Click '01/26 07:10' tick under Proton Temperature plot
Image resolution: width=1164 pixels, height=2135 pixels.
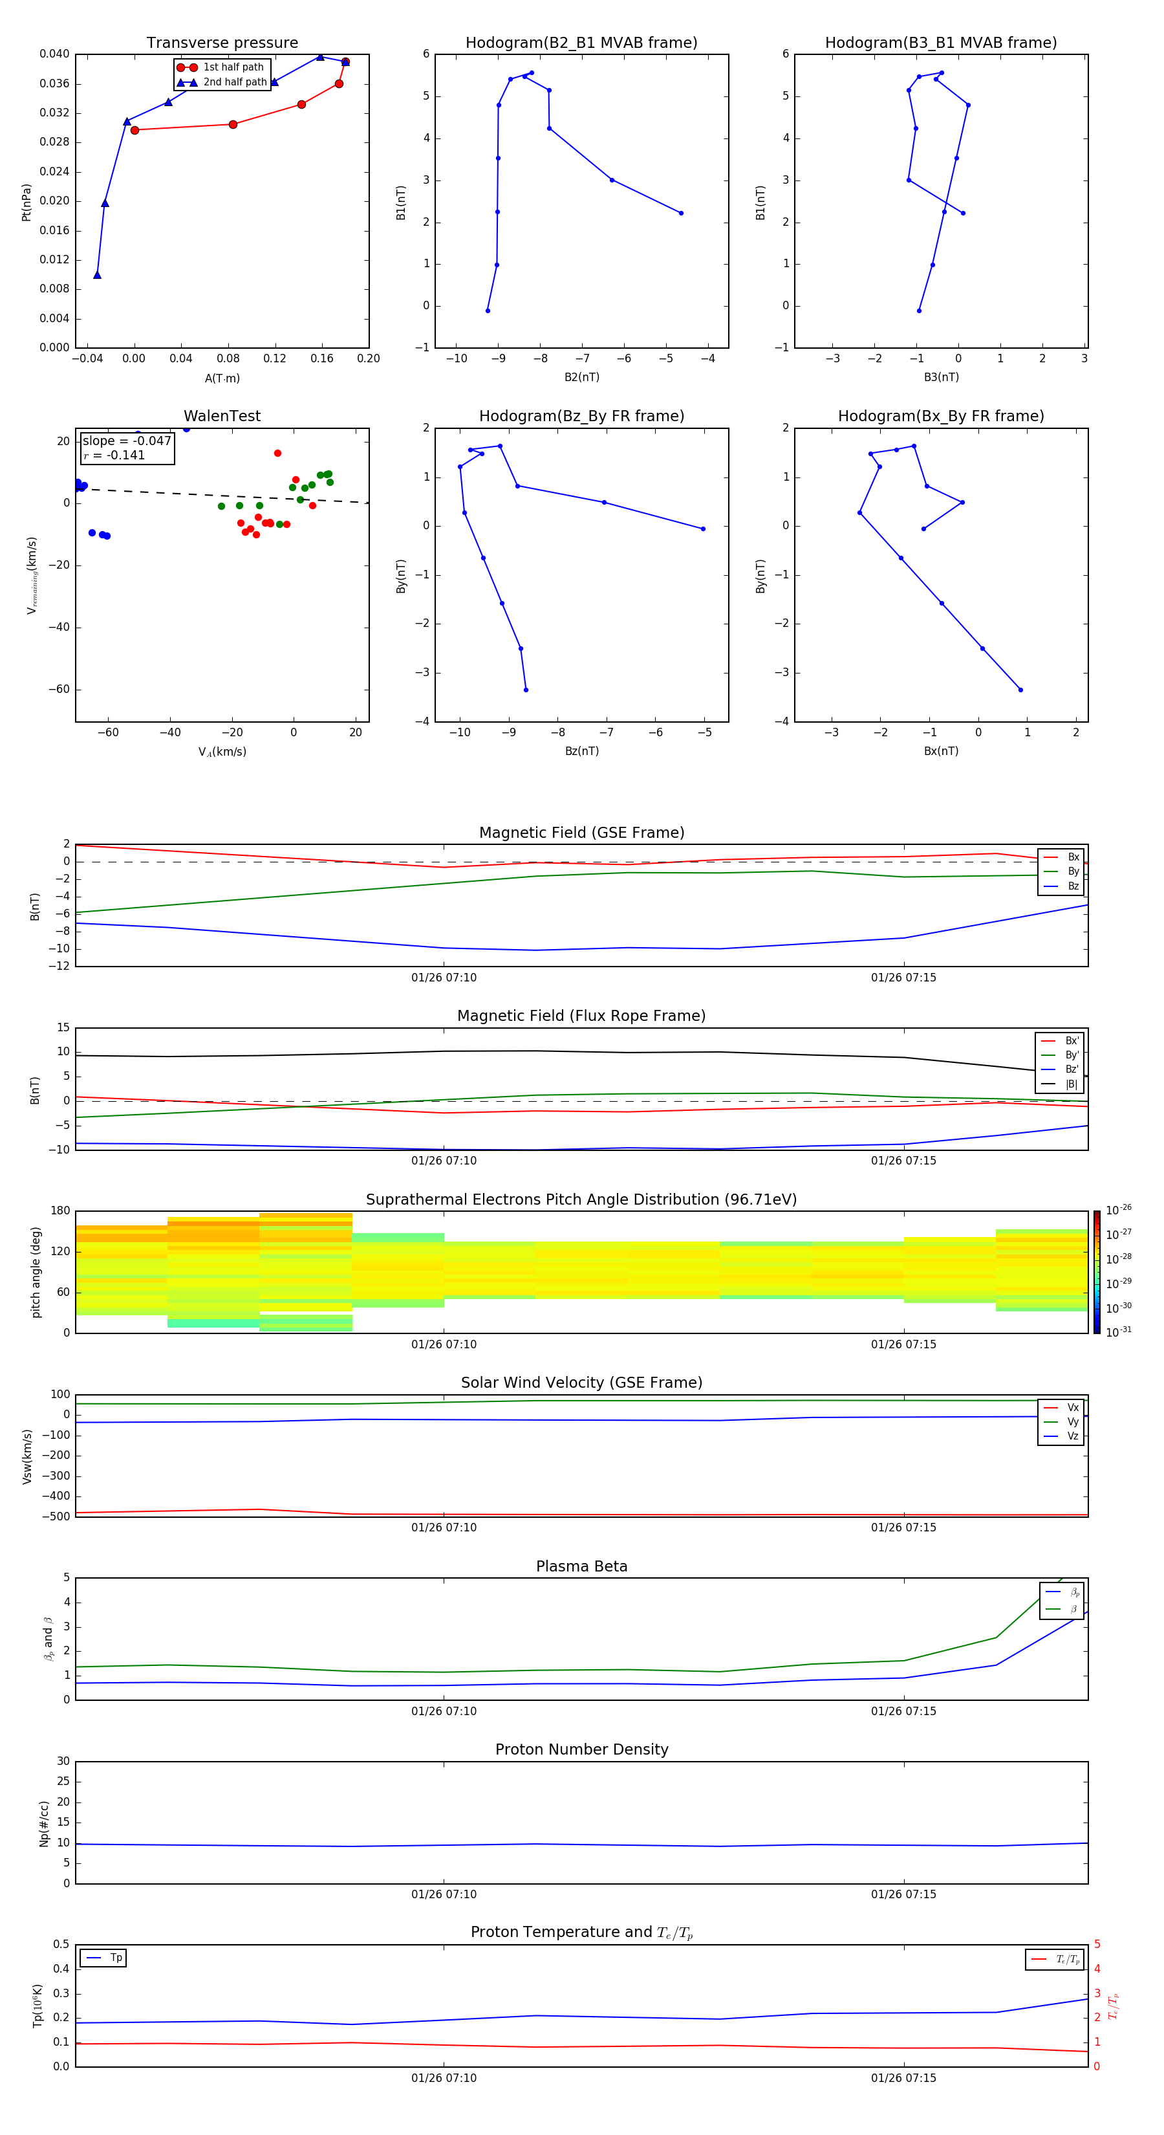pos(444,2078)
